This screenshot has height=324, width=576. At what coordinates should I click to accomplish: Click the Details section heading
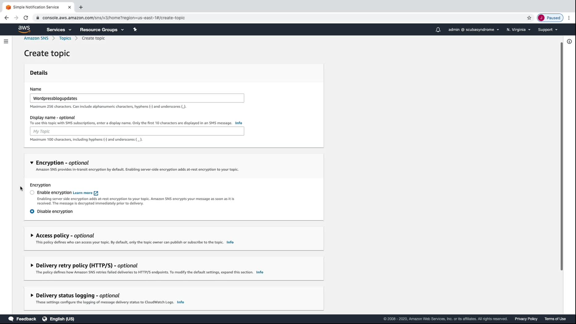[x=39, y=73]
